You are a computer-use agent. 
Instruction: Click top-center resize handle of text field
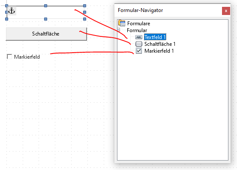[x=45, y=6]
